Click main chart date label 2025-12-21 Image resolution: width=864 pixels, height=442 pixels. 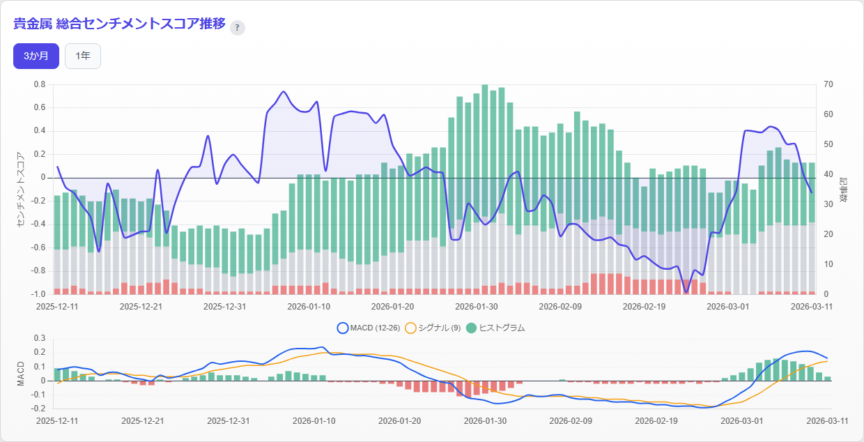[141, 305]
